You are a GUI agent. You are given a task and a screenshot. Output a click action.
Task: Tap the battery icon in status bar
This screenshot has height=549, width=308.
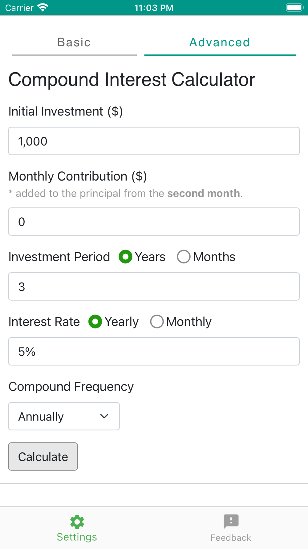pos(294,7)
